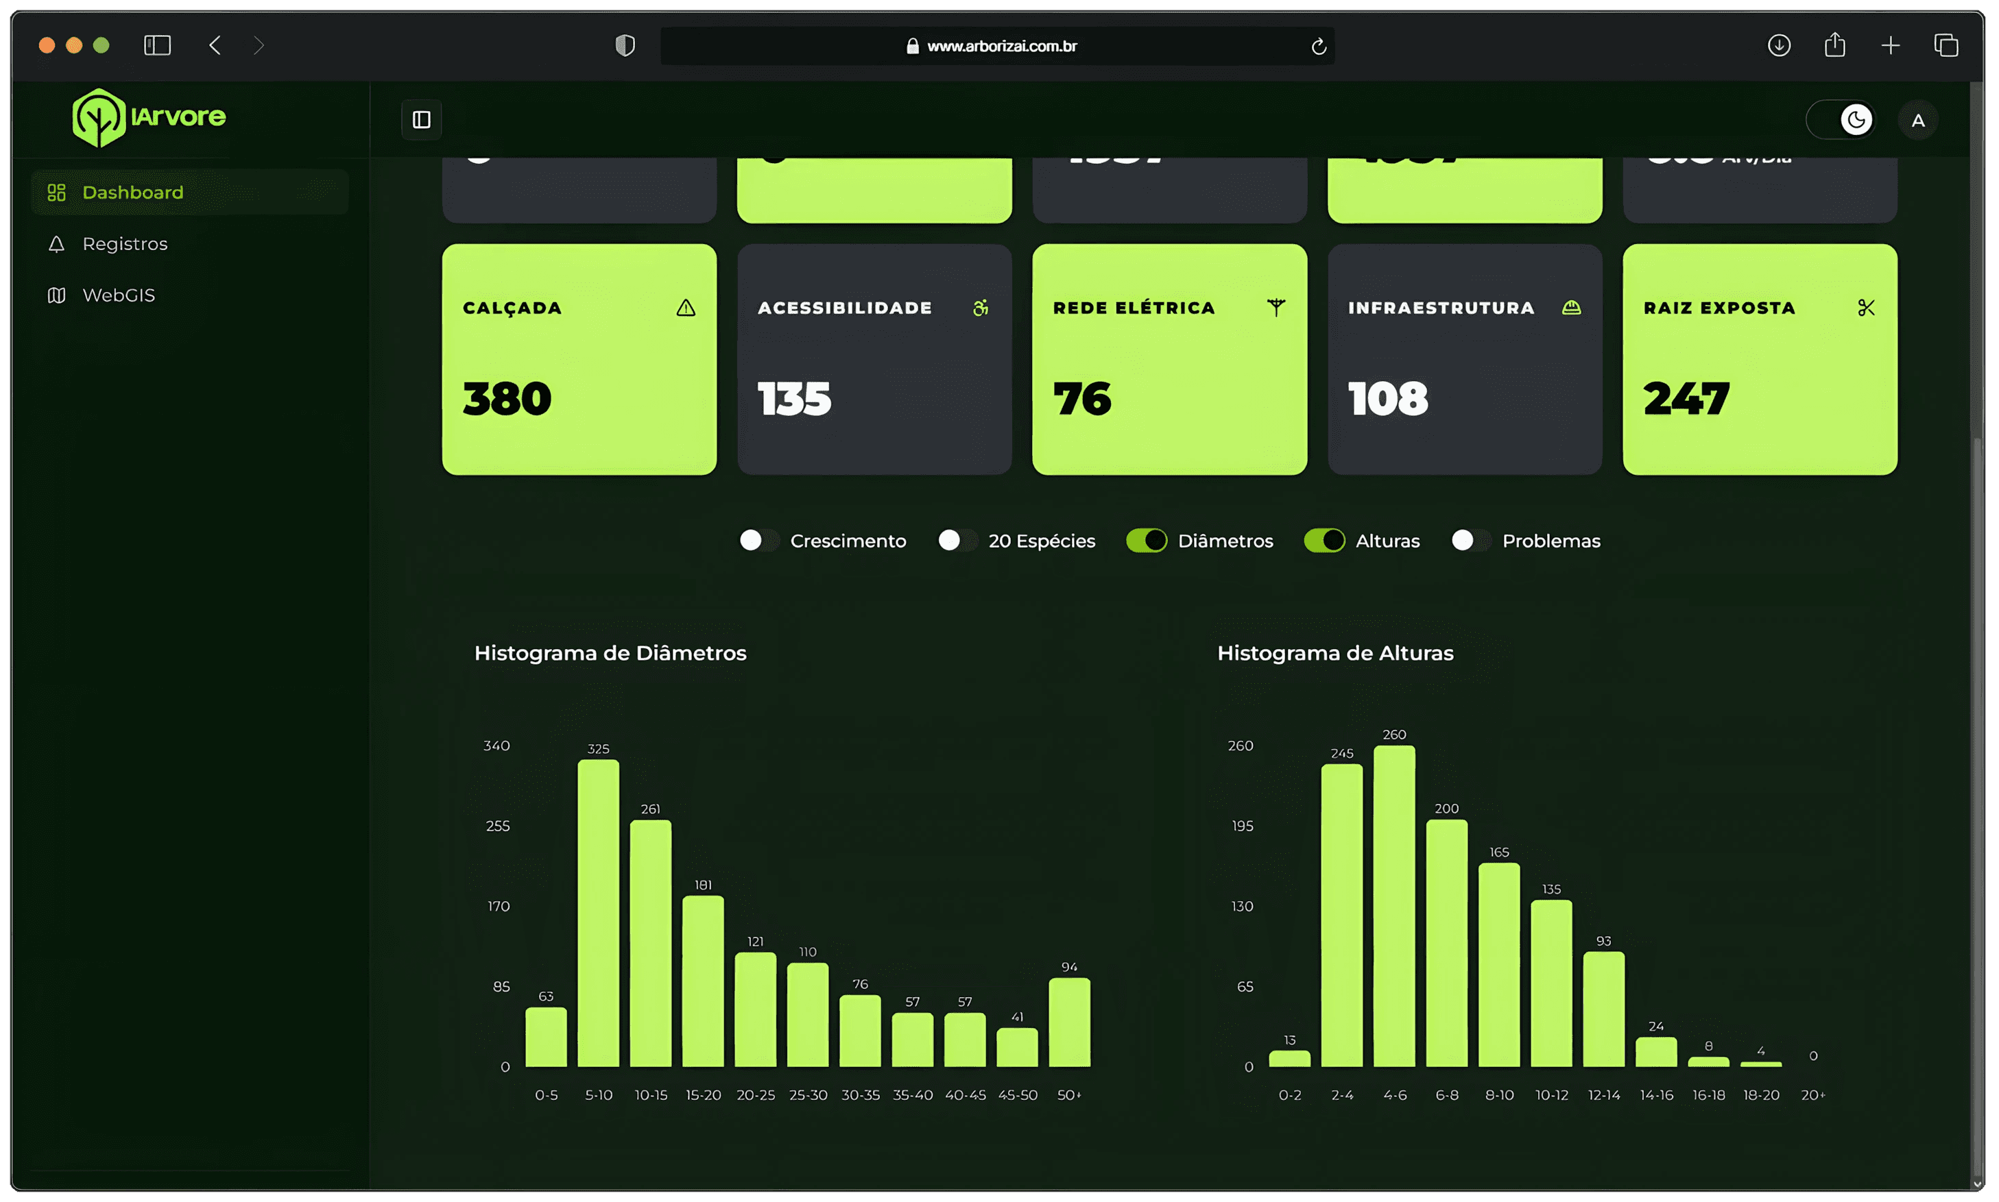Click the Acessibilidade wheelchair icon
Image resolution: width=1999 pixels, height=1202 pixels.
point(981,308)
